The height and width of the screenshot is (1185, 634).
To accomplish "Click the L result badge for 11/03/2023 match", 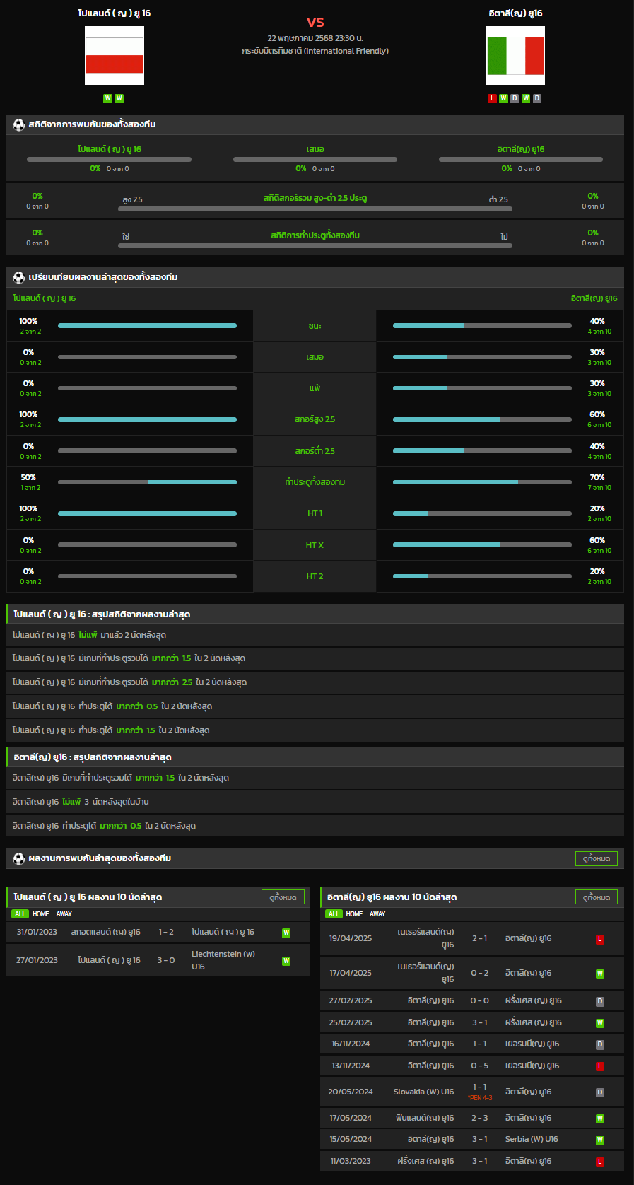I will tap(600, 1162).
